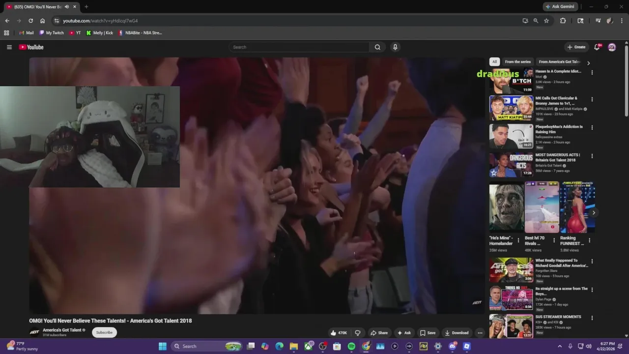Image resolution: width=629 pixels, height=354 pixels.
Task: Open Melly | Kick bookmark
Action: click(100, 33)
